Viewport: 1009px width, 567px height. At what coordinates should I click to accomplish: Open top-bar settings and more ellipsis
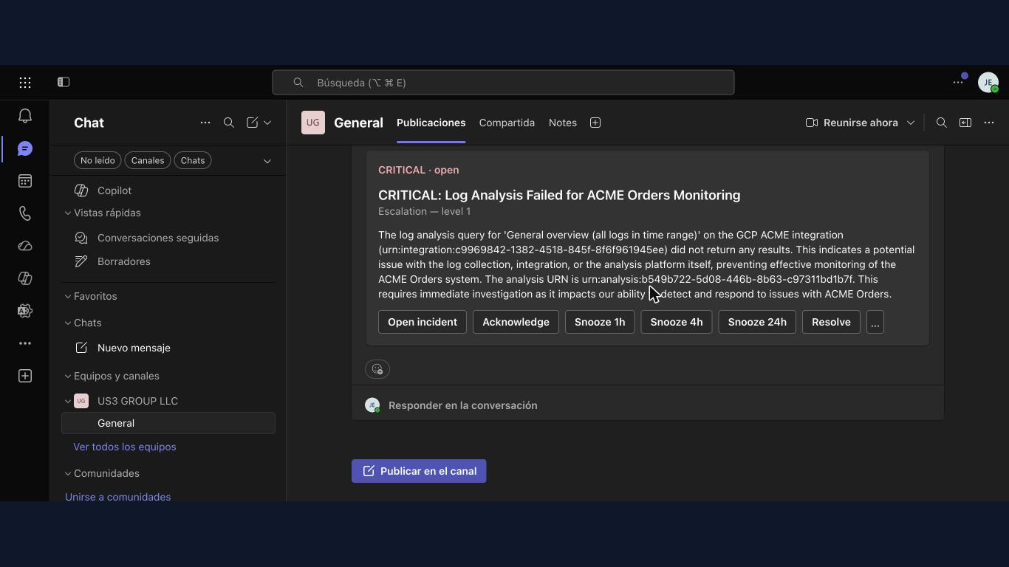tap(958, 83)
